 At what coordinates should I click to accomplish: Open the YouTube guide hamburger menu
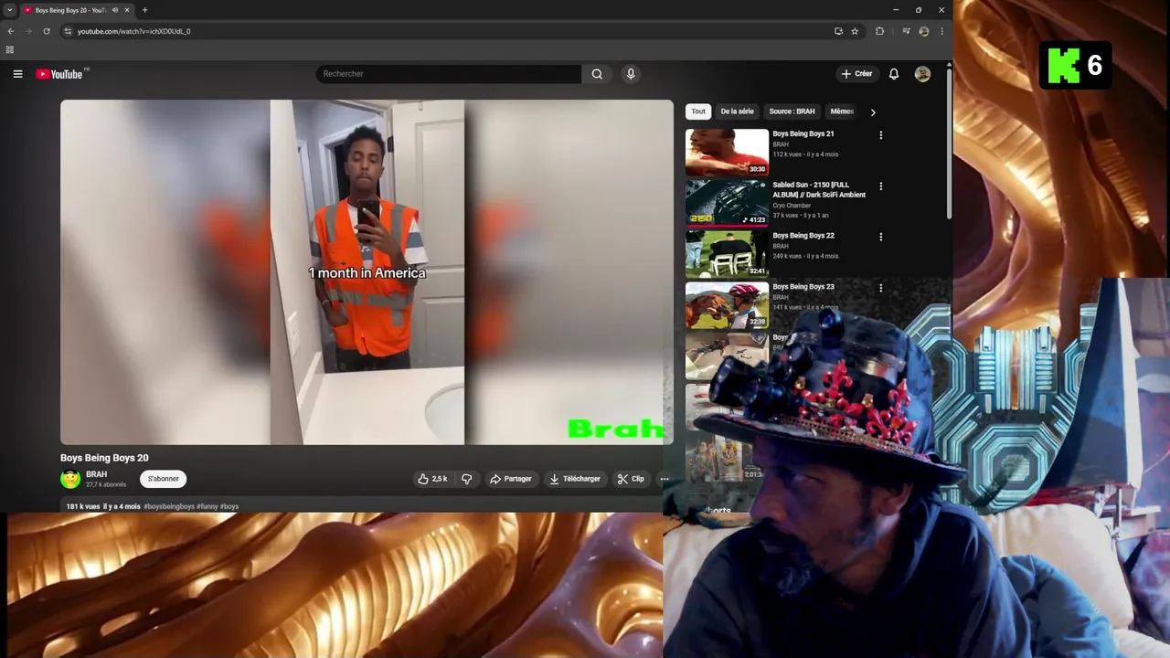pyautogui.click(x=17, y=74)
